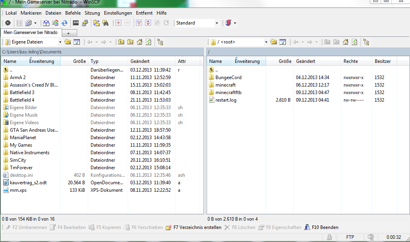Select the minecraft folder in remote panel
Screen dimensions: 410x242
pyautogui.click(x=225, y=85)
